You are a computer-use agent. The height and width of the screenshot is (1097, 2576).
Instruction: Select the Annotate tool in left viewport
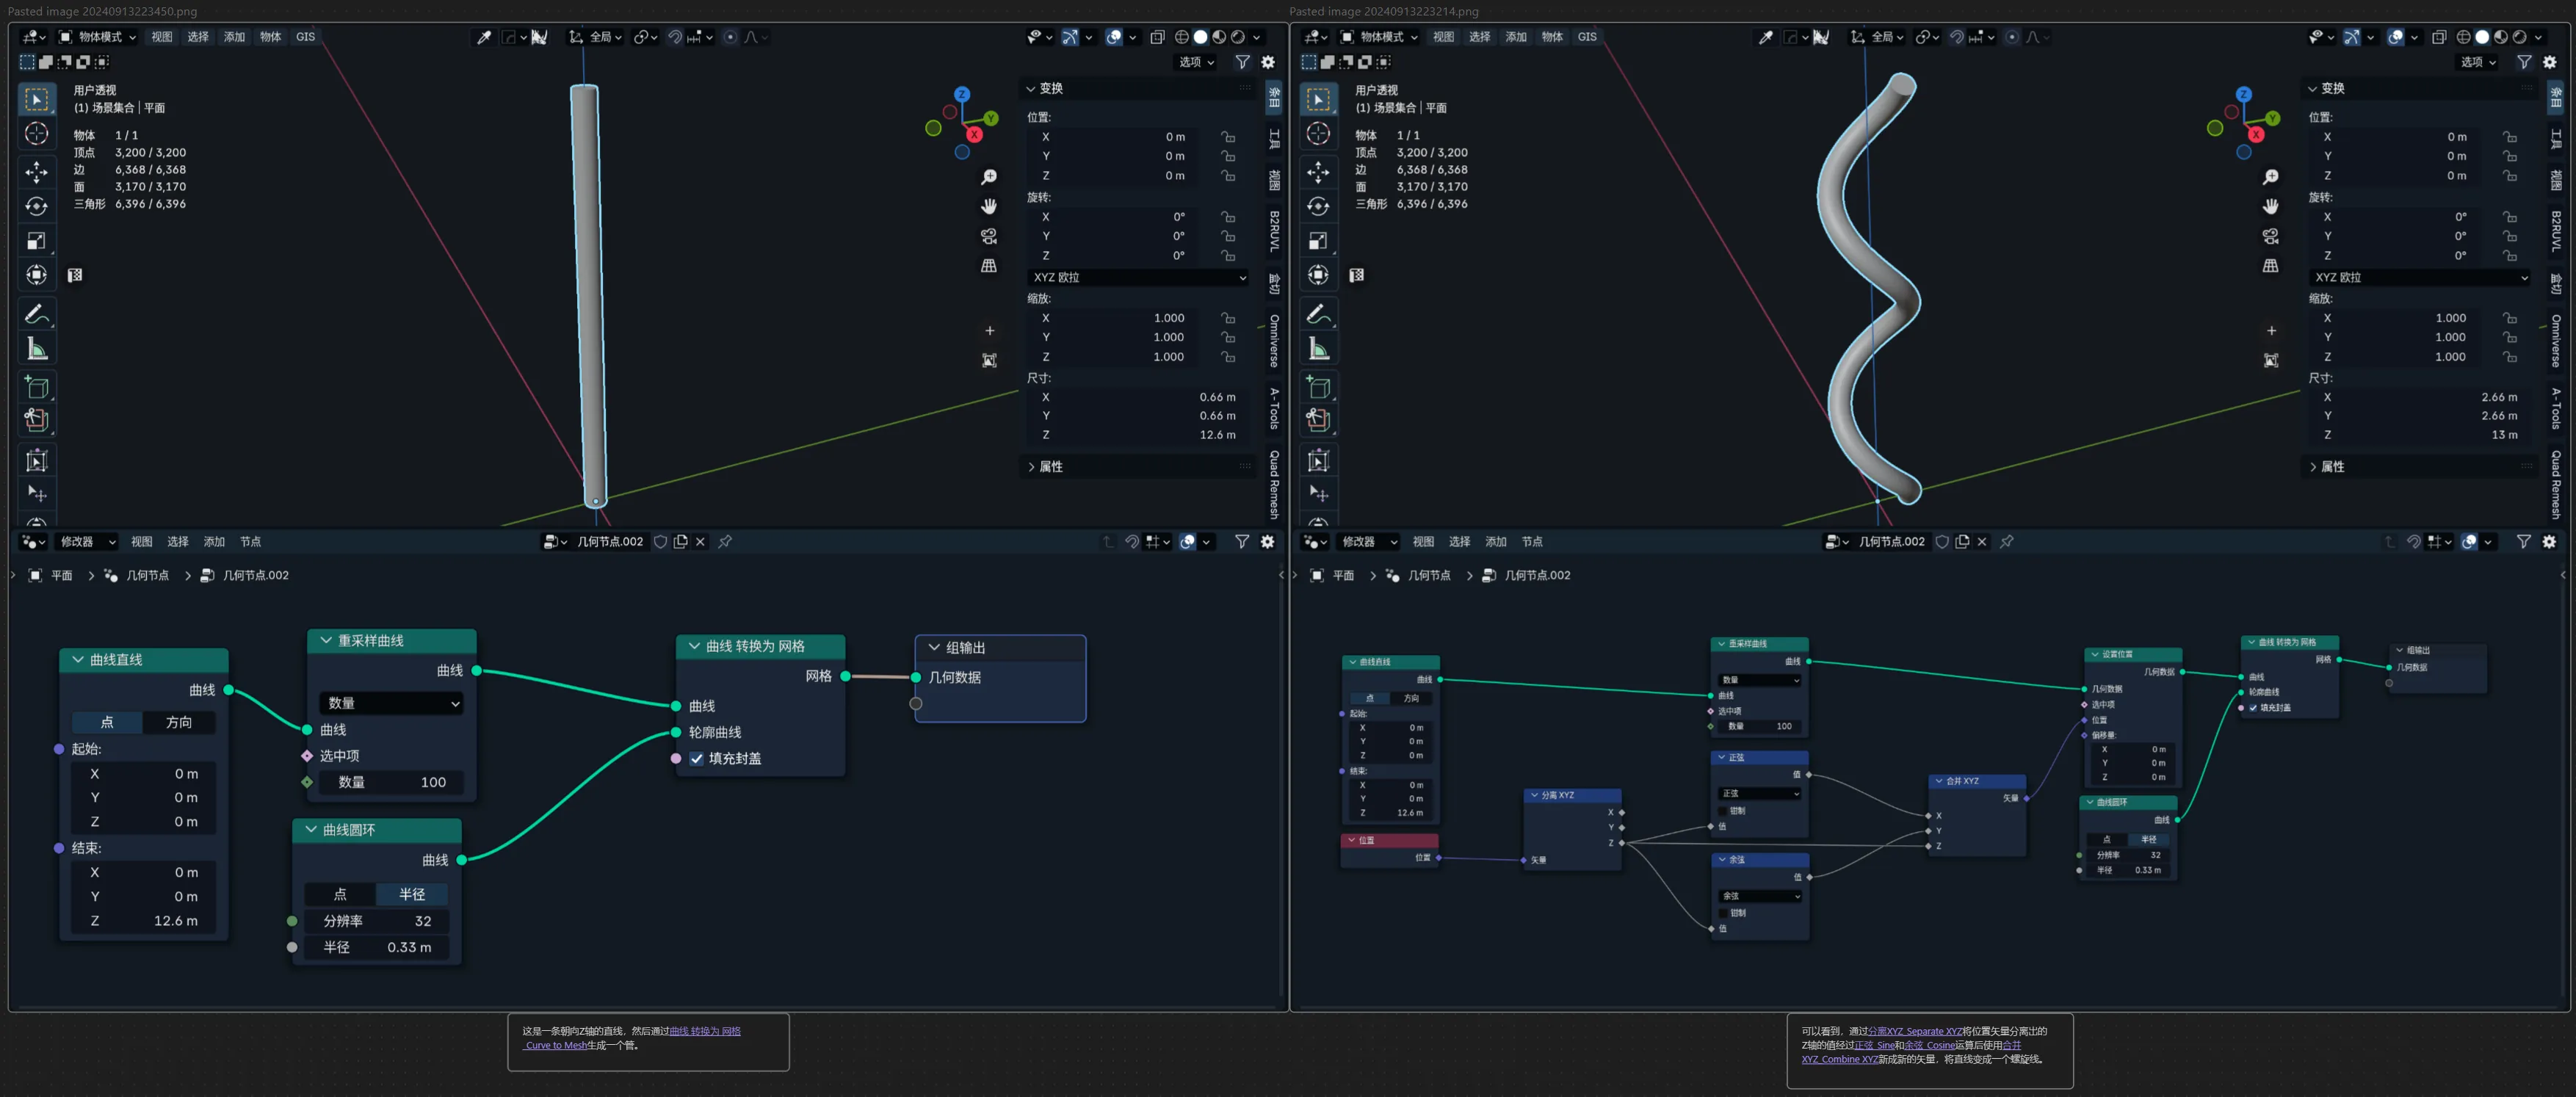point(36,314)
